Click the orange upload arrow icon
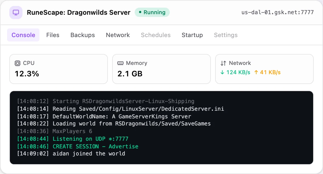This screenshot has width=323, height=174. 256,72
